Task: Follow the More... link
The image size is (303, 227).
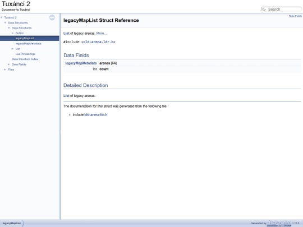Action: [x=102, y=34]
